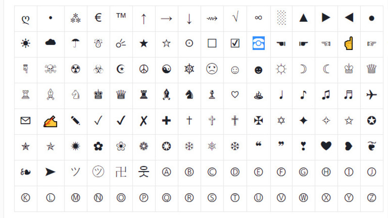388x218 pixels.
Task: Select the umbrella symbol
Action: pyautogui.click(x=76, y=43)
